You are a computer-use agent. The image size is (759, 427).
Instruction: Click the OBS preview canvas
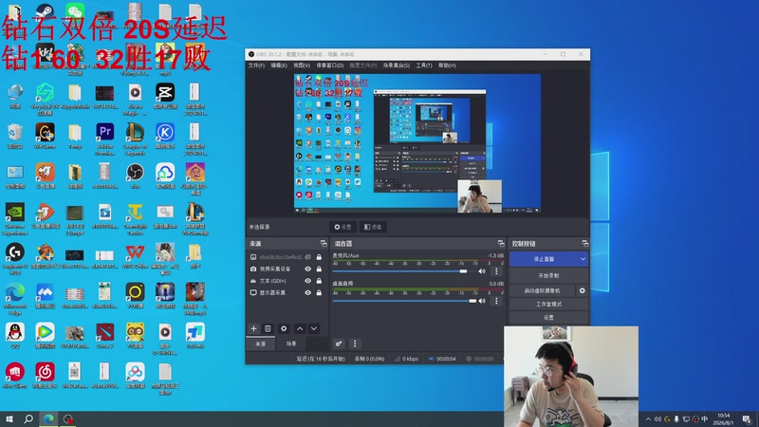[x=417, y=143]
